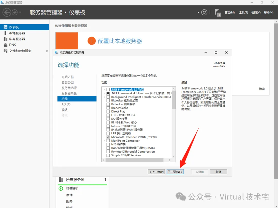
Task: Check the BranchCache checkbox
Action: point(108,108)
